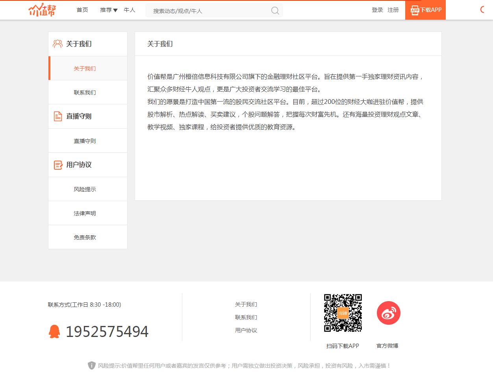Image resolution: width=493 pixels, height=372 pixels.
Task: Click the 关于我们 sidebar section heading
Action: click(x=79, y=44)
